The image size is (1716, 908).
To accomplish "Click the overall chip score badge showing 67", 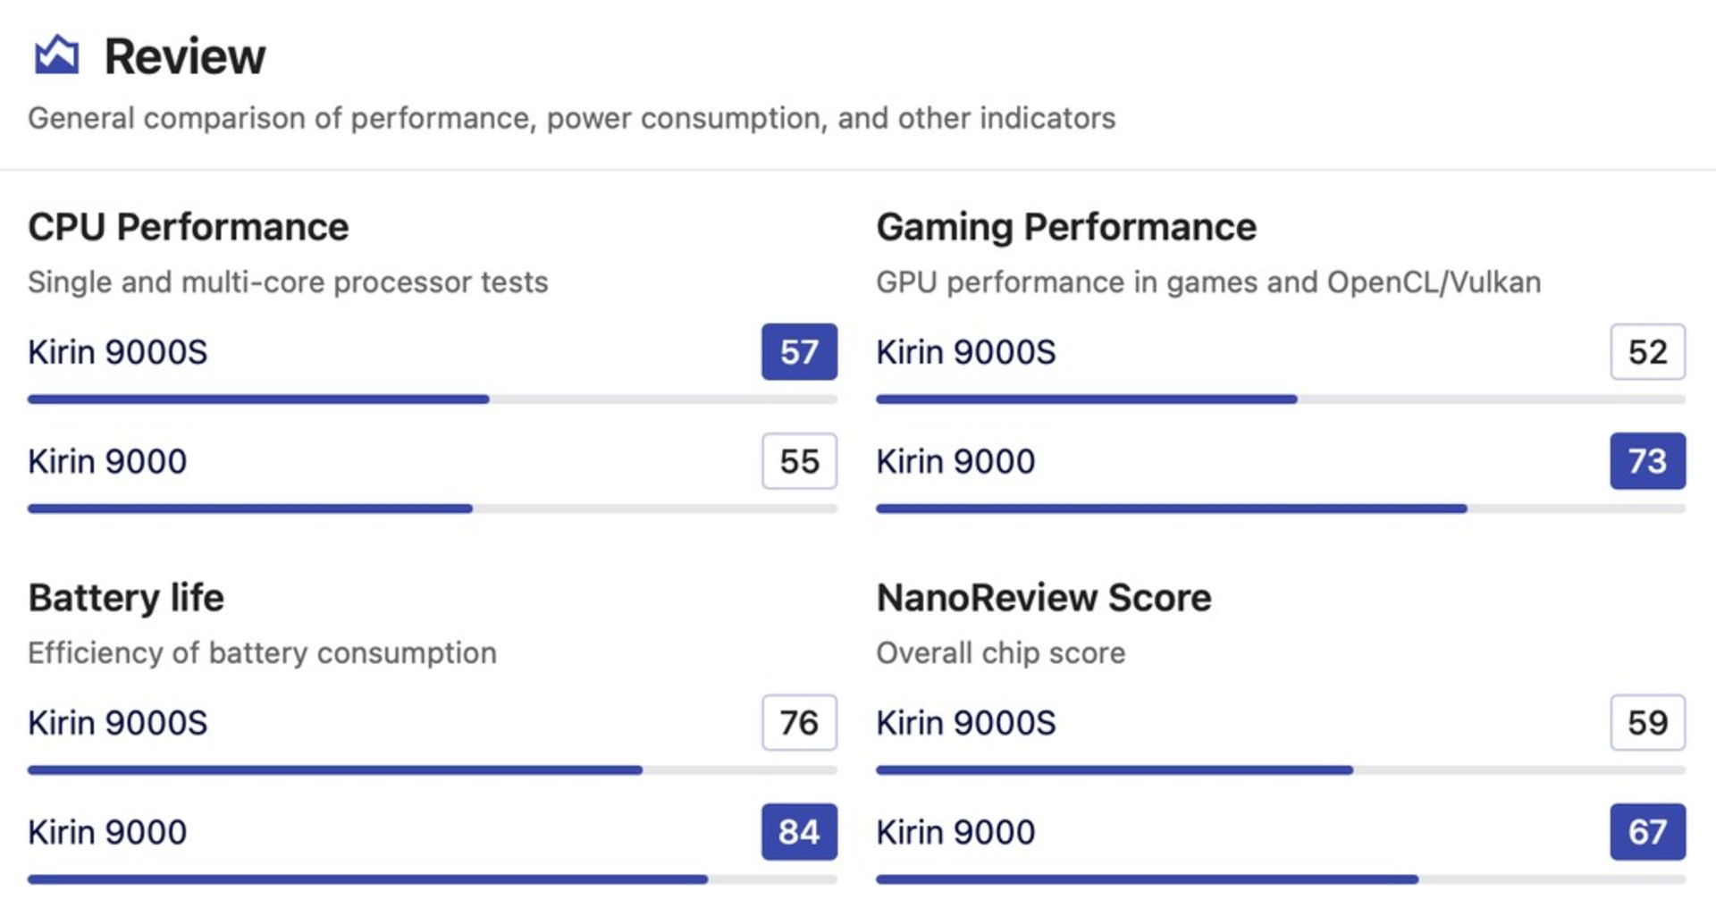I will (x=1646, y=832).
